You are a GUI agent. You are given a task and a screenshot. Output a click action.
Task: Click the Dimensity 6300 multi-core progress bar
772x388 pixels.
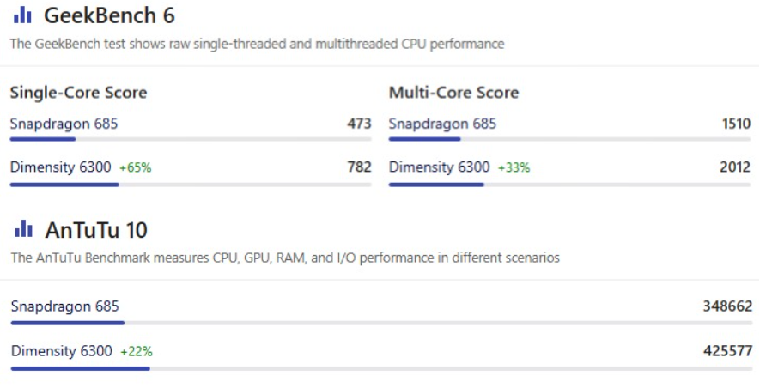pos(569,184)
